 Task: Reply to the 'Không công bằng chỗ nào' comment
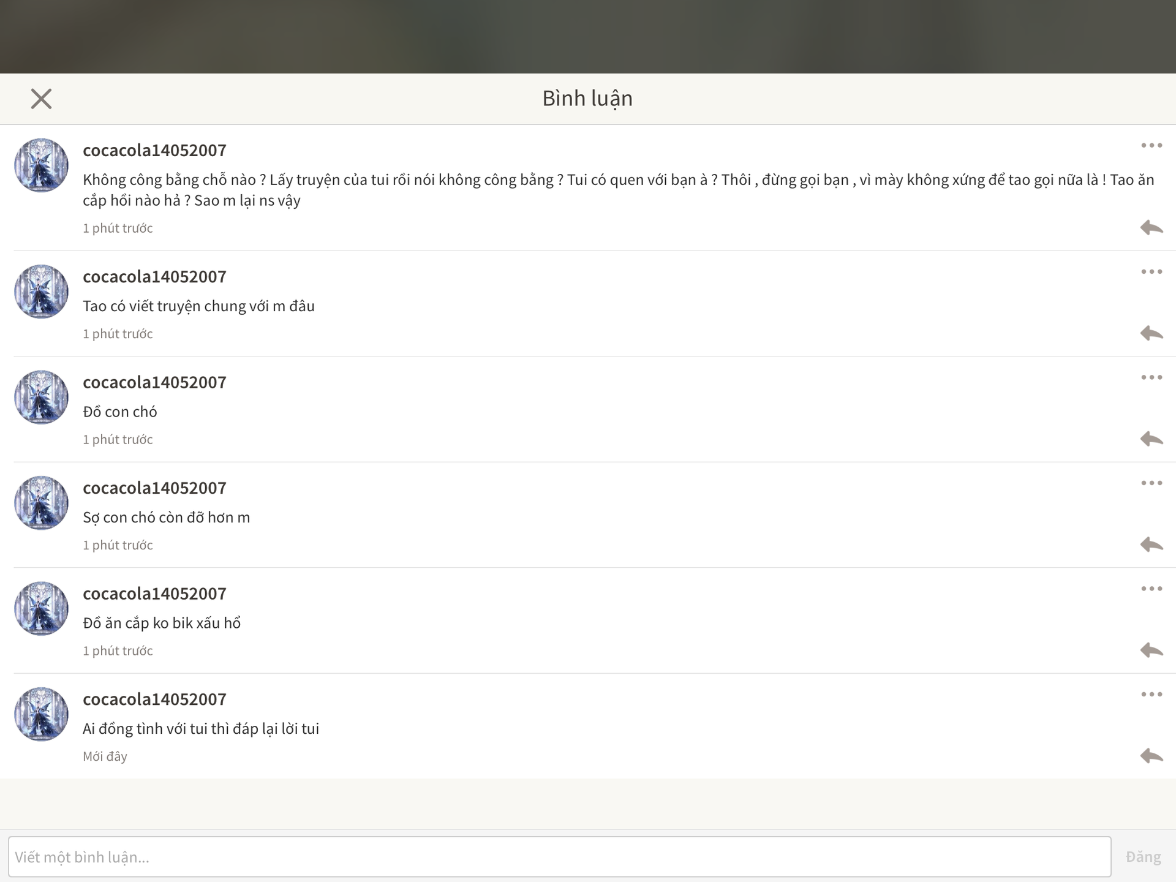pyautogui.click(x=1151, y=227)
